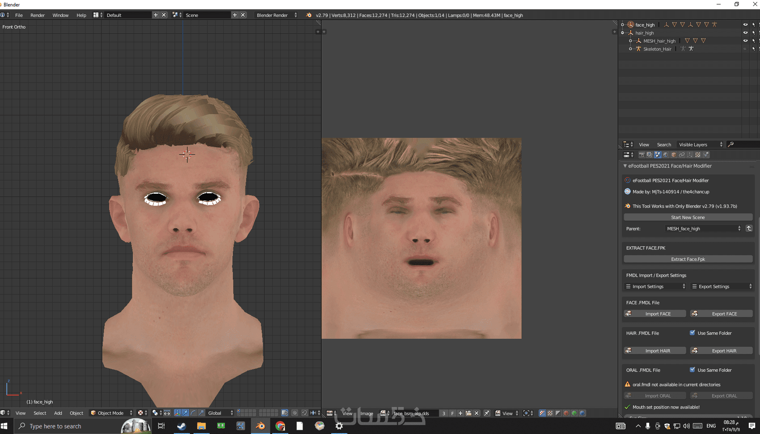Viewport: 760px width, 434px height.
Task: Expand the Skeleton_Hair tree item
Action: [x=630, y=49]
